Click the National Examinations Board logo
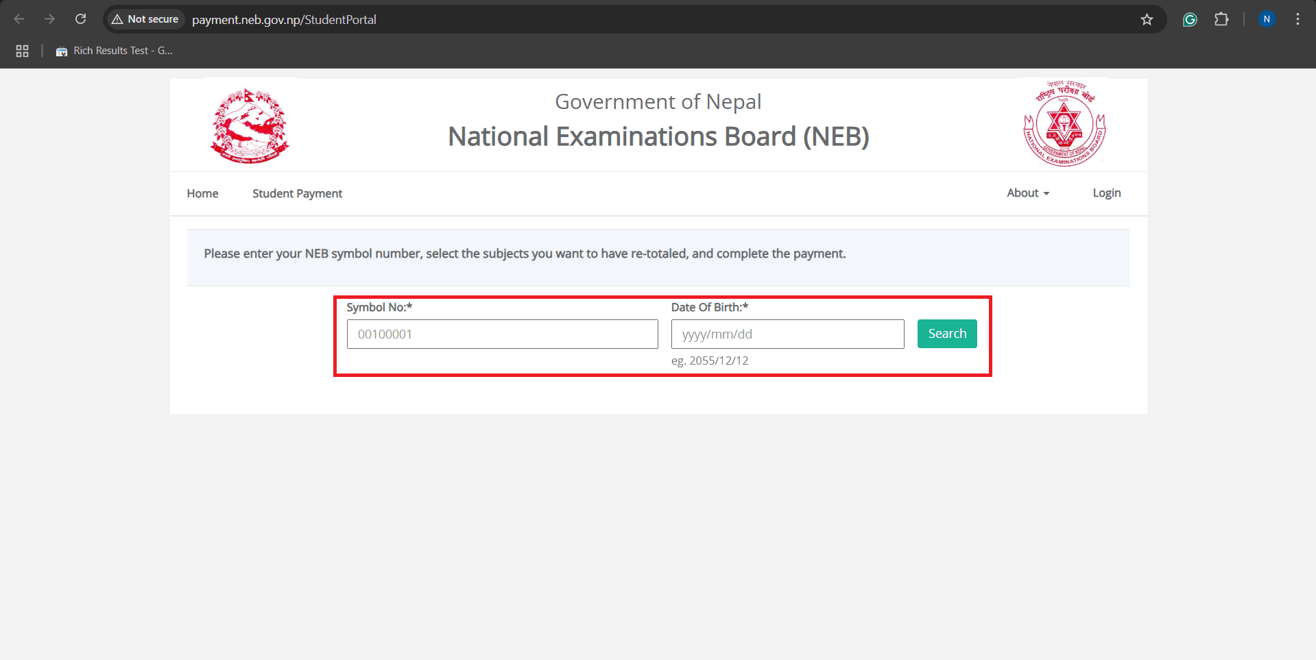 [x=1064, y=124]
